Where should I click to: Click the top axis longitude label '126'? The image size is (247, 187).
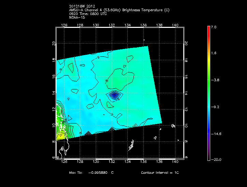click(x=64, y=25)
